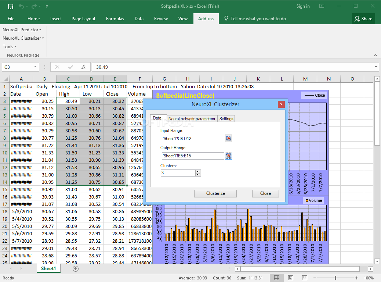This screenshot has width=381, height=282.
Task: Click the Cancel formula X icon
Action: click(57, 67)
